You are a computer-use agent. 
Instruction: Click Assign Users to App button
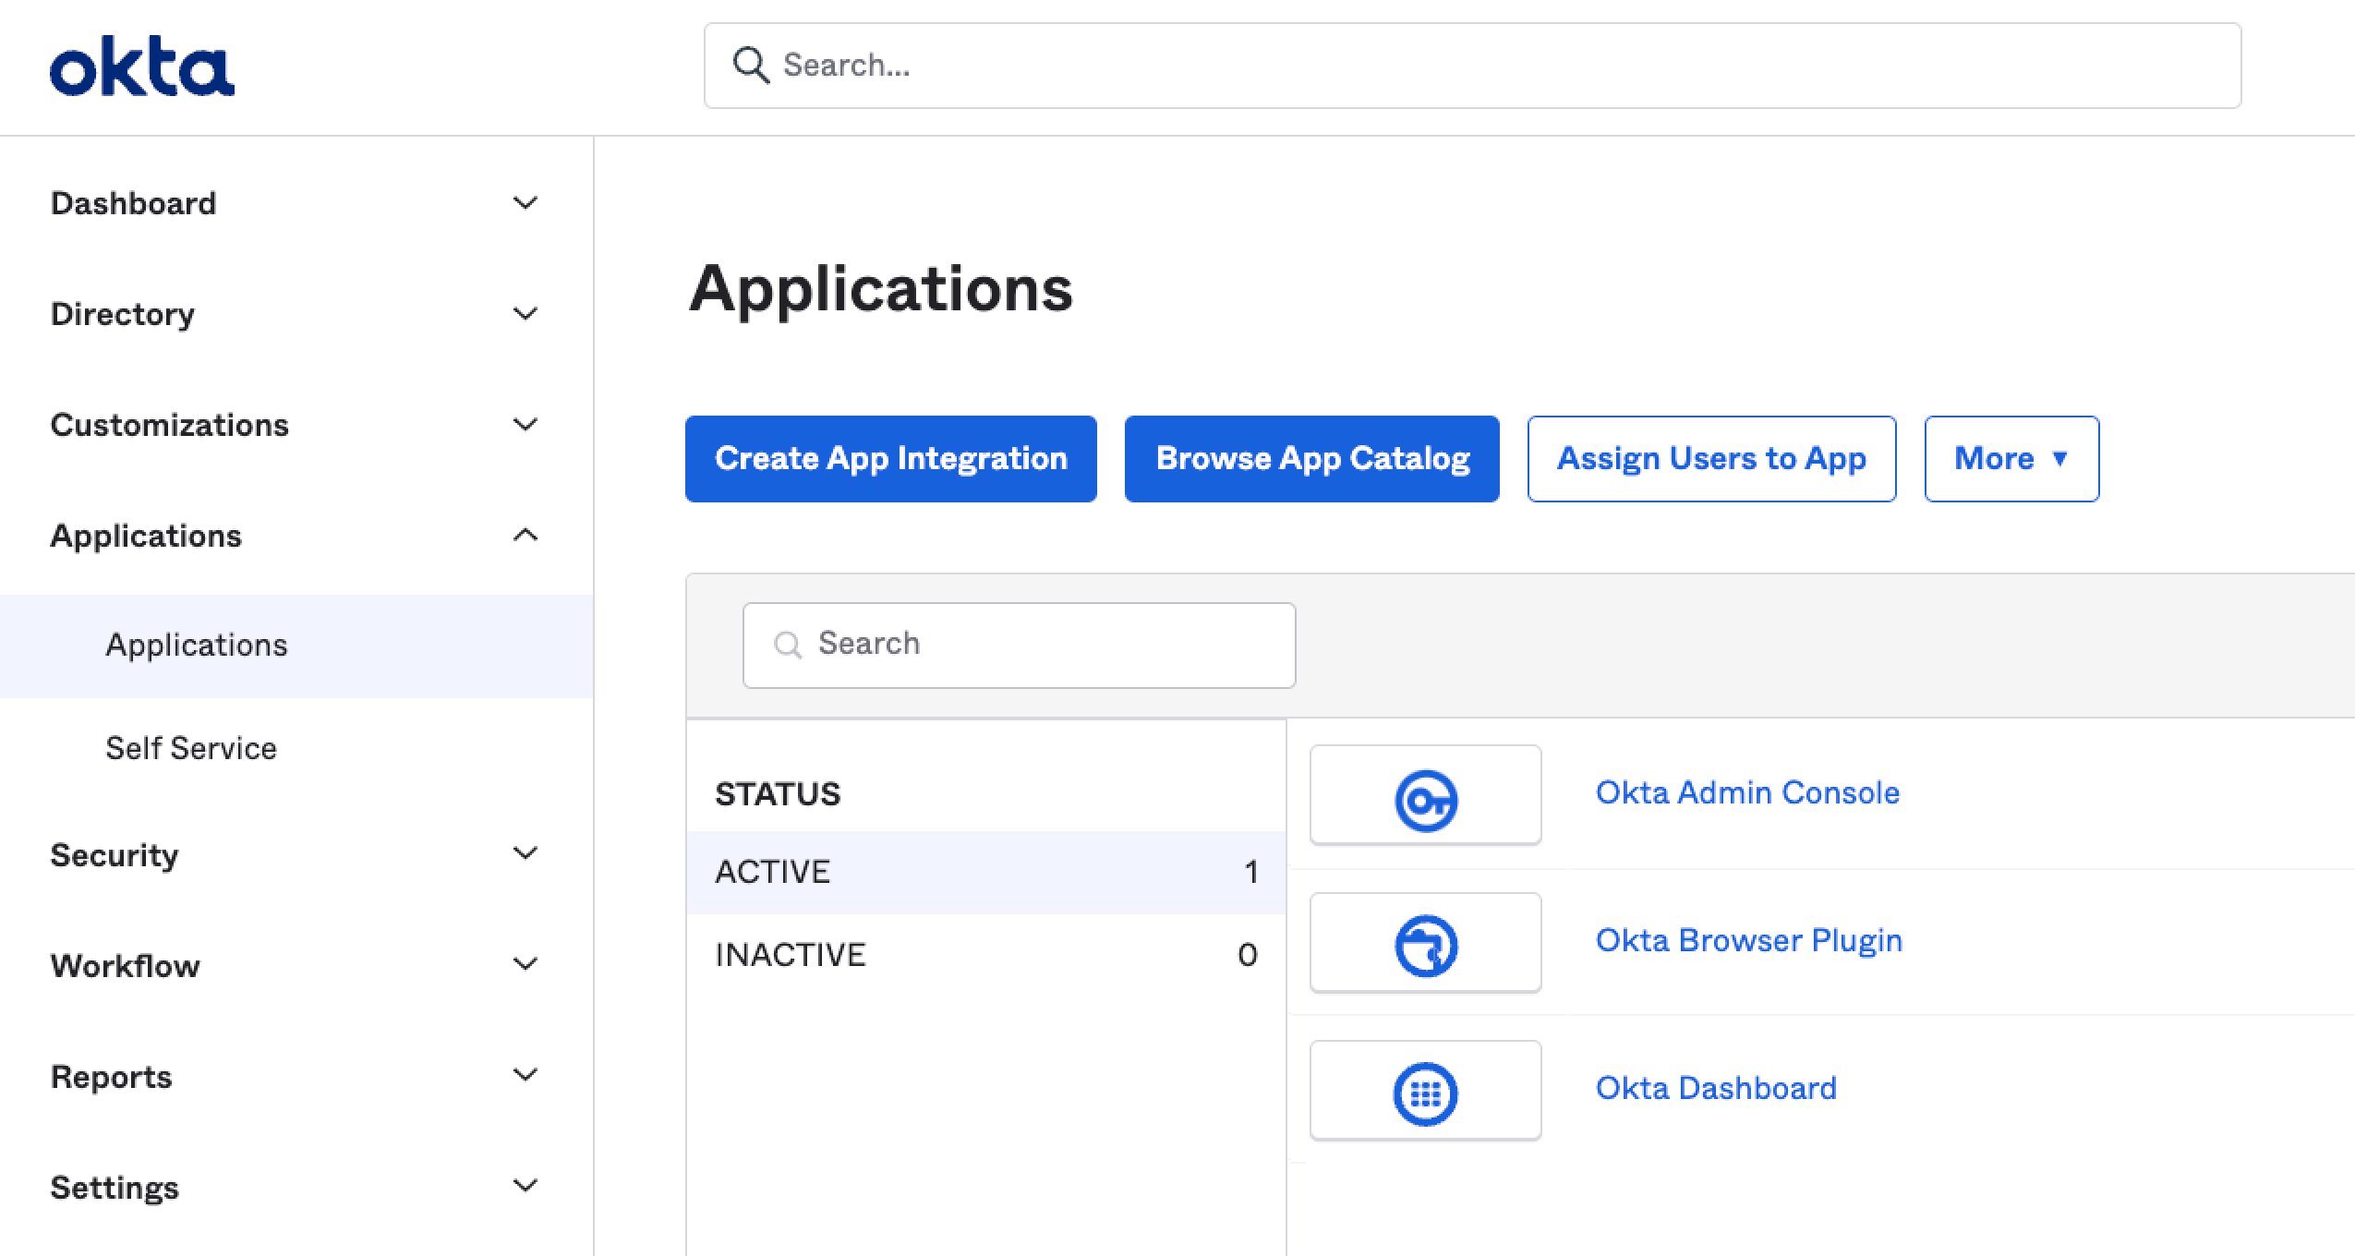pos(1710,459)
